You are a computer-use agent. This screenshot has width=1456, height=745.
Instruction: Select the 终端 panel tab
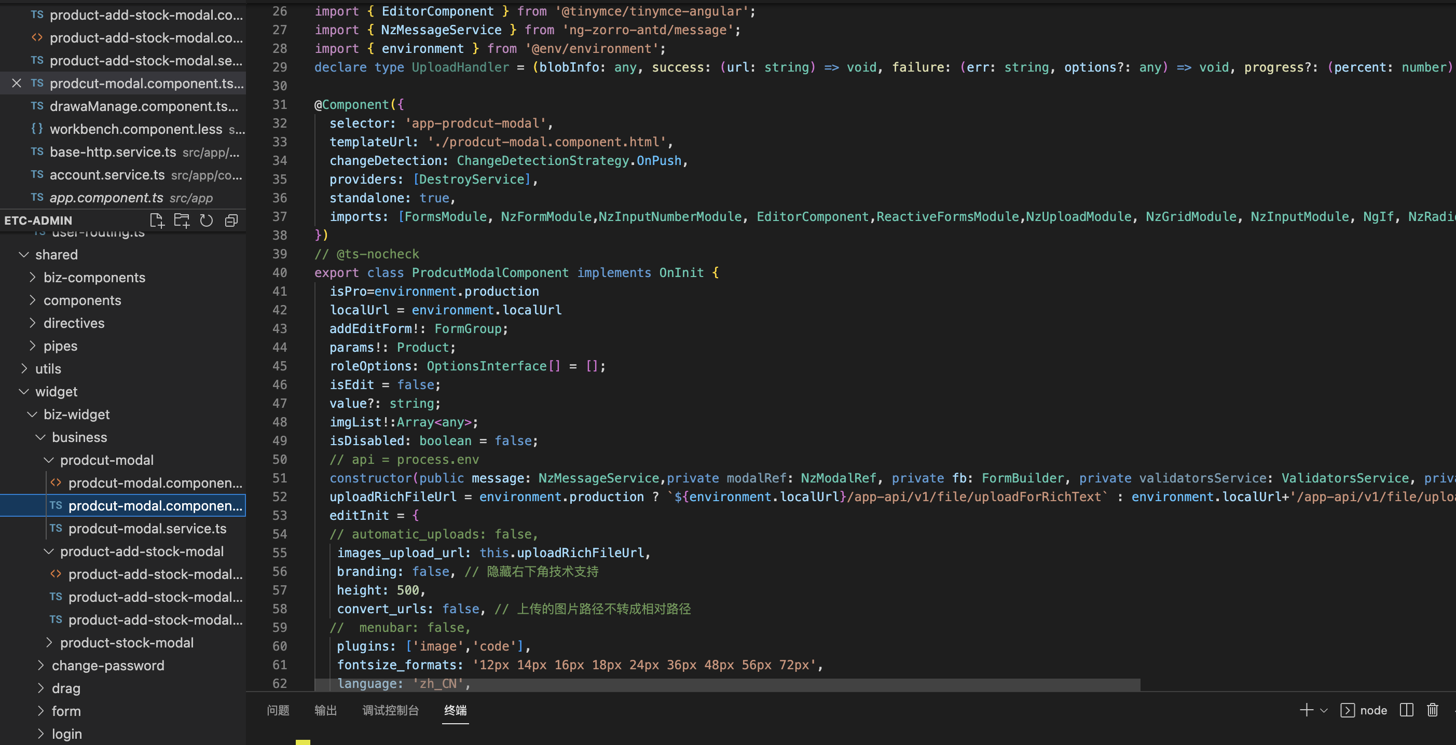456,711
